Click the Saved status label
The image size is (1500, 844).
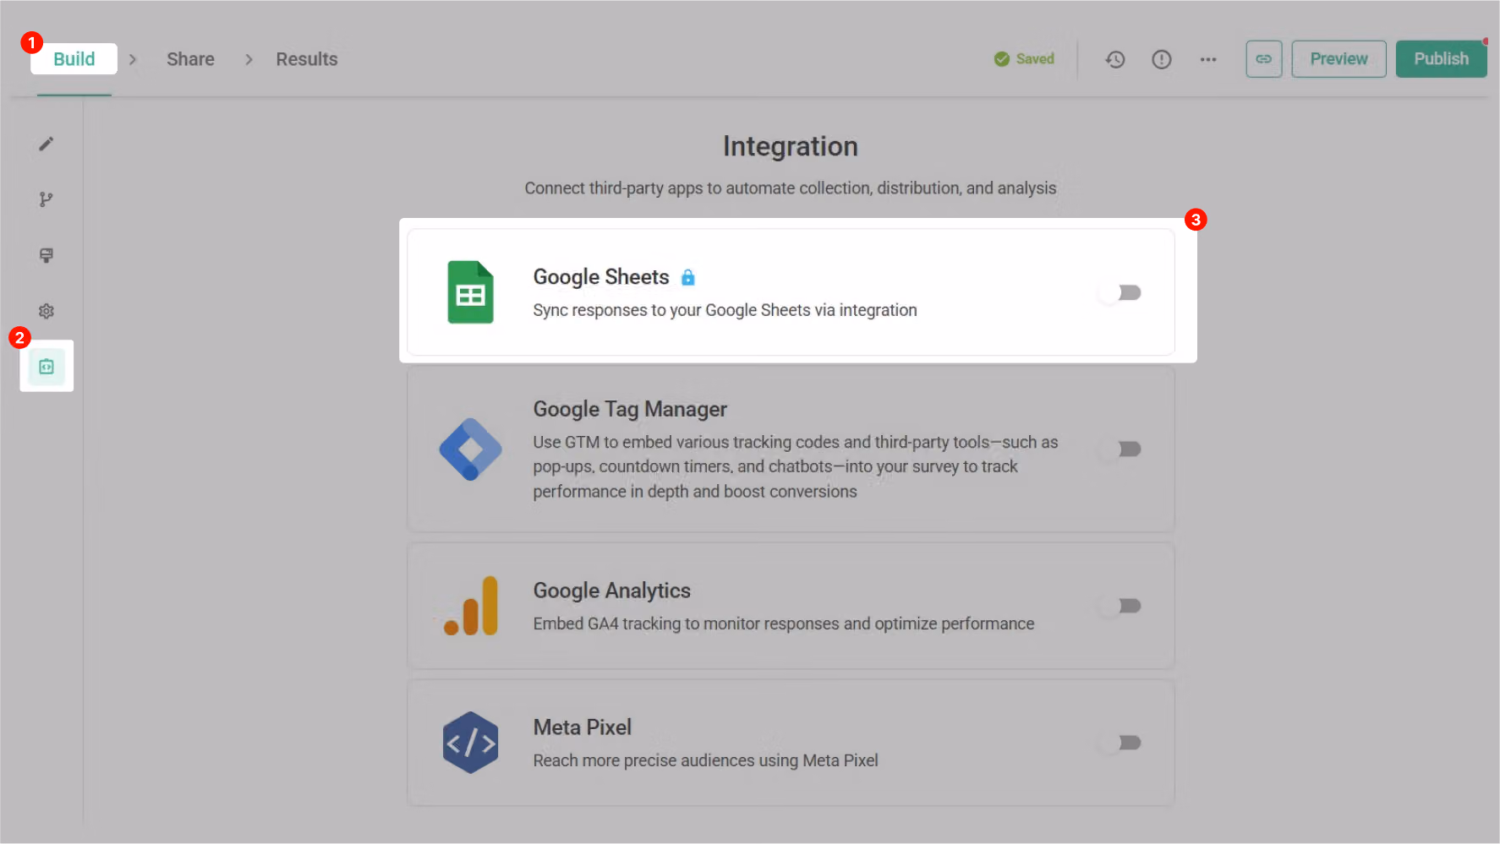coord(1035,59)
